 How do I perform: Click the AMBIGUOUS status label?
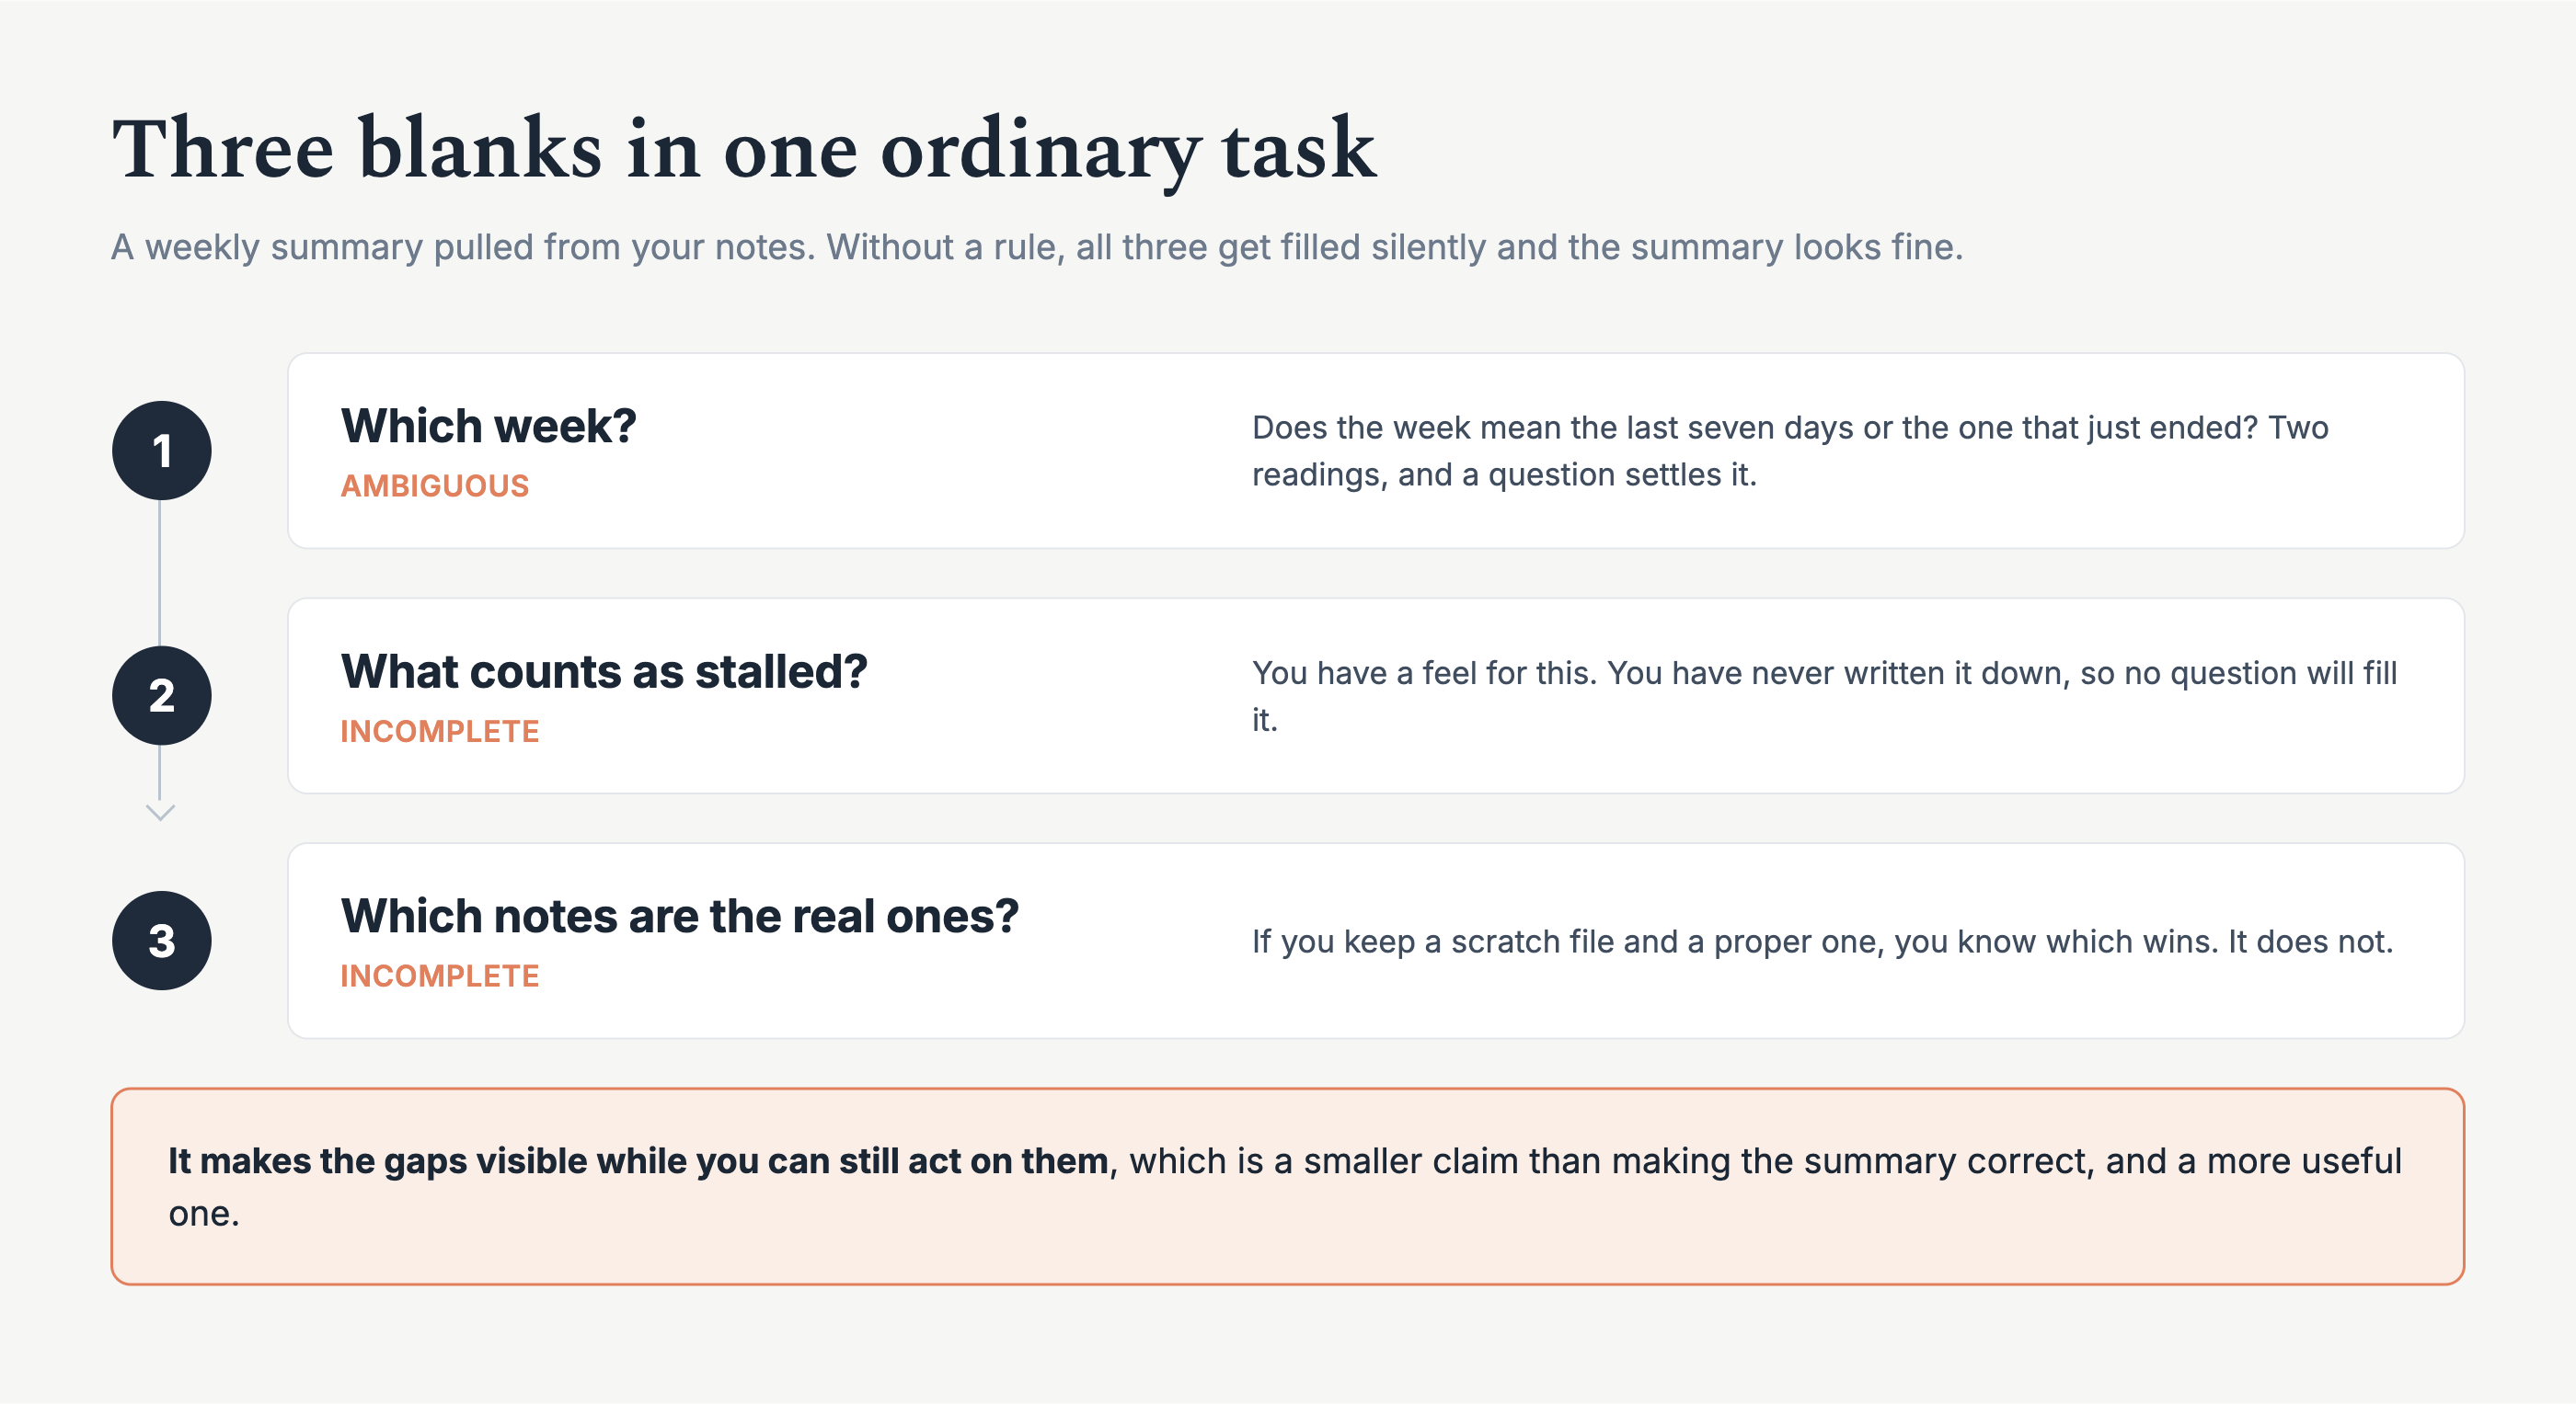click(435, 485)
